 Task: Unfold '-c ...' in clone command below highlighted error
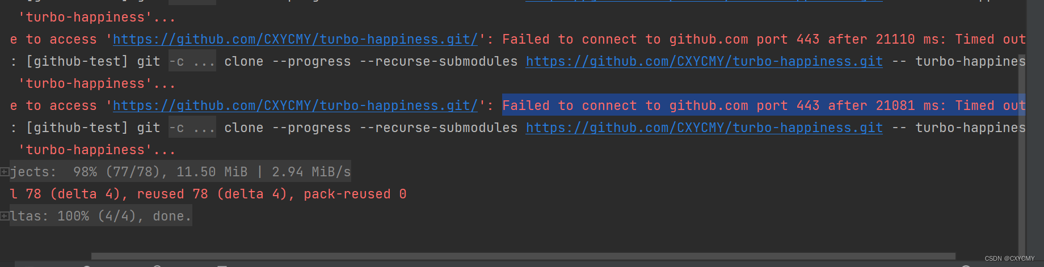click(x=192, y=128)
